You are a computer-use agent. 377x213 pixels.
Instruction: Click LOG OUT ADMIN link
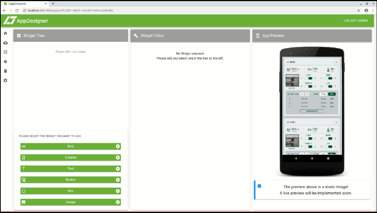(355, 21)
